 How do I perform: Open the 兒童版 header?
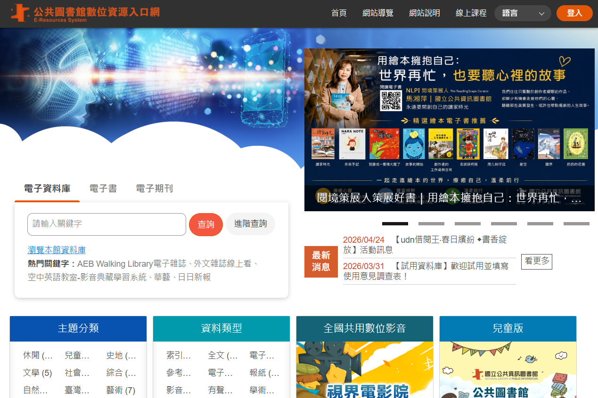[508, 328]
